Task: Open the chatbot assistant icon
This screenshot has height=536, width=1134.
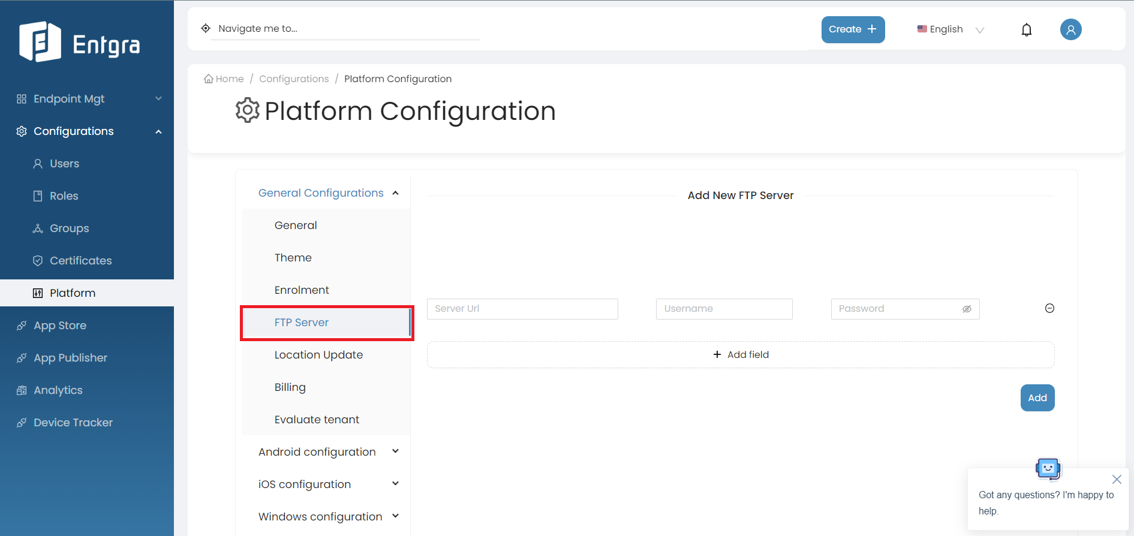Action: click(1048, 468)
